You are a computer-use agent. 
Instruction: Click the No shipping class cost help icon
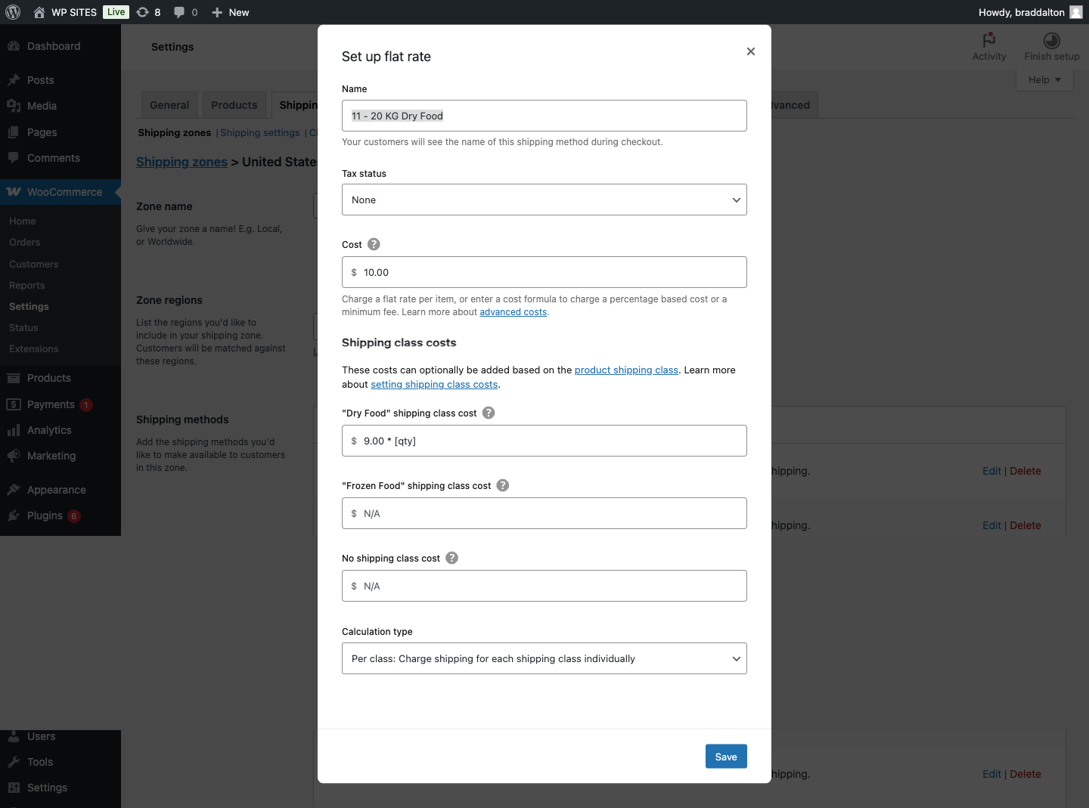pos(451,558)
